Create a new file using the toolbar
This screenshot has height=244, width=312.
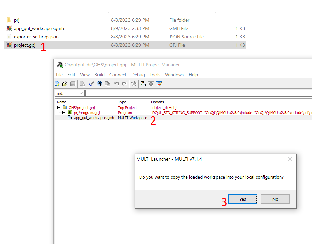pyautogui.click(x=57, y=83)
